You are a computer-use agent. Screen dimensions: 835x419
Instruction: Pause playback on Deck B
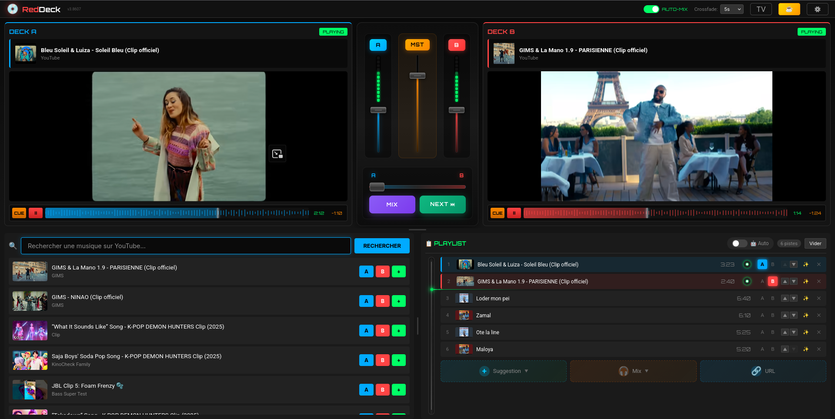tap(514, 213)
